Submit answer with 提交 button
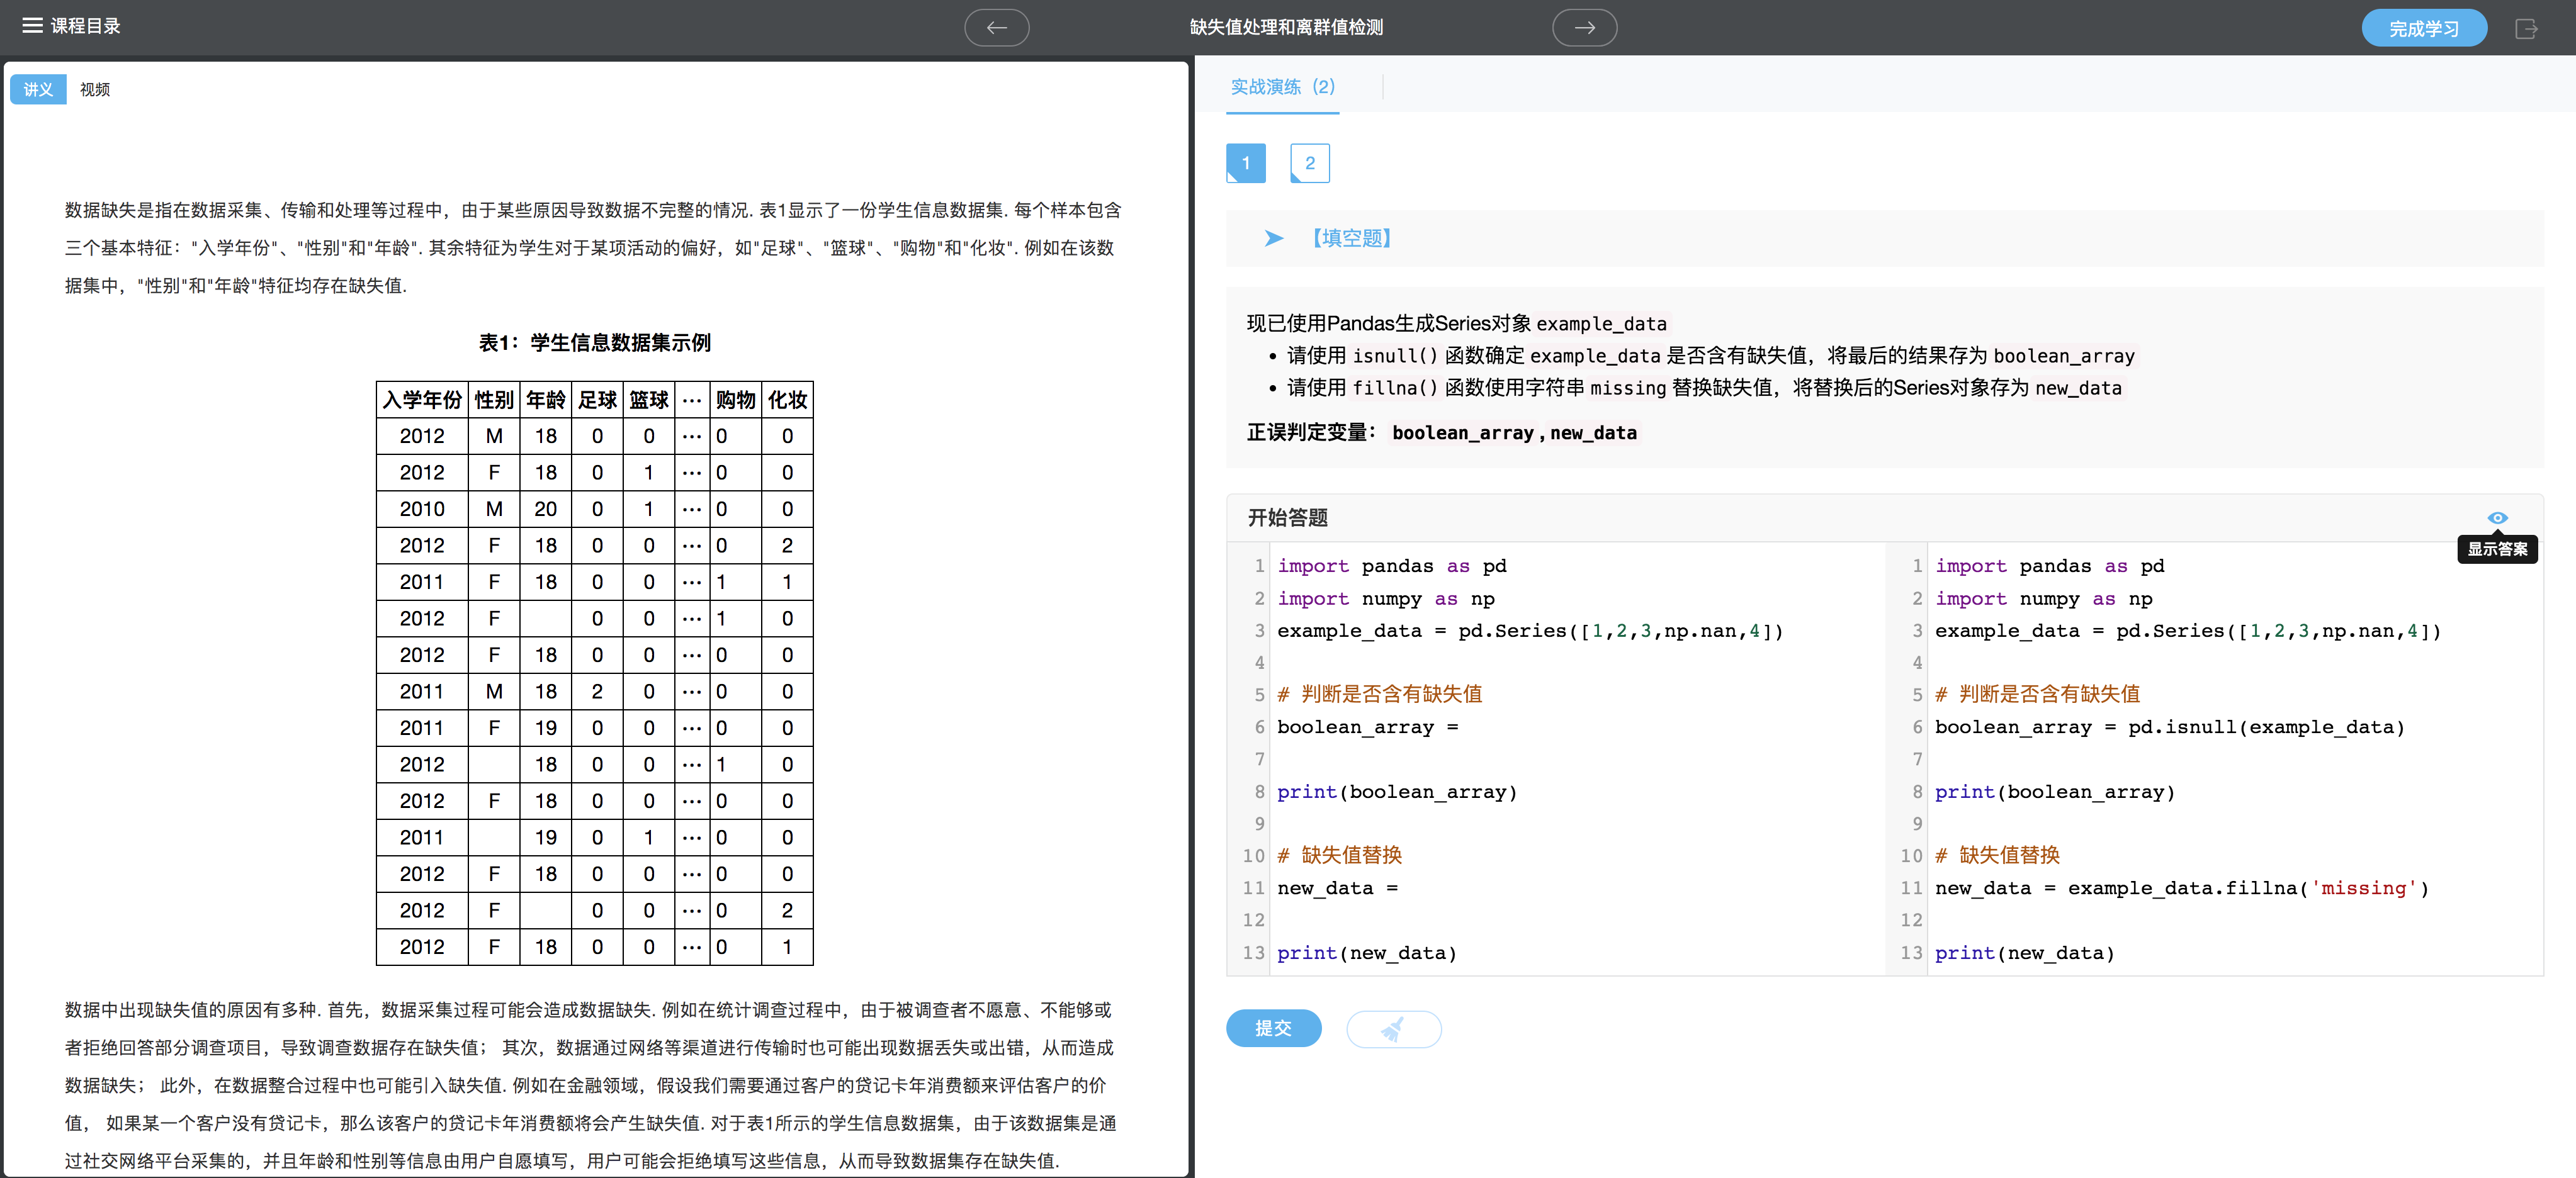This screenshot has height=1178, width=2576. click(x=1273, y=1028)
